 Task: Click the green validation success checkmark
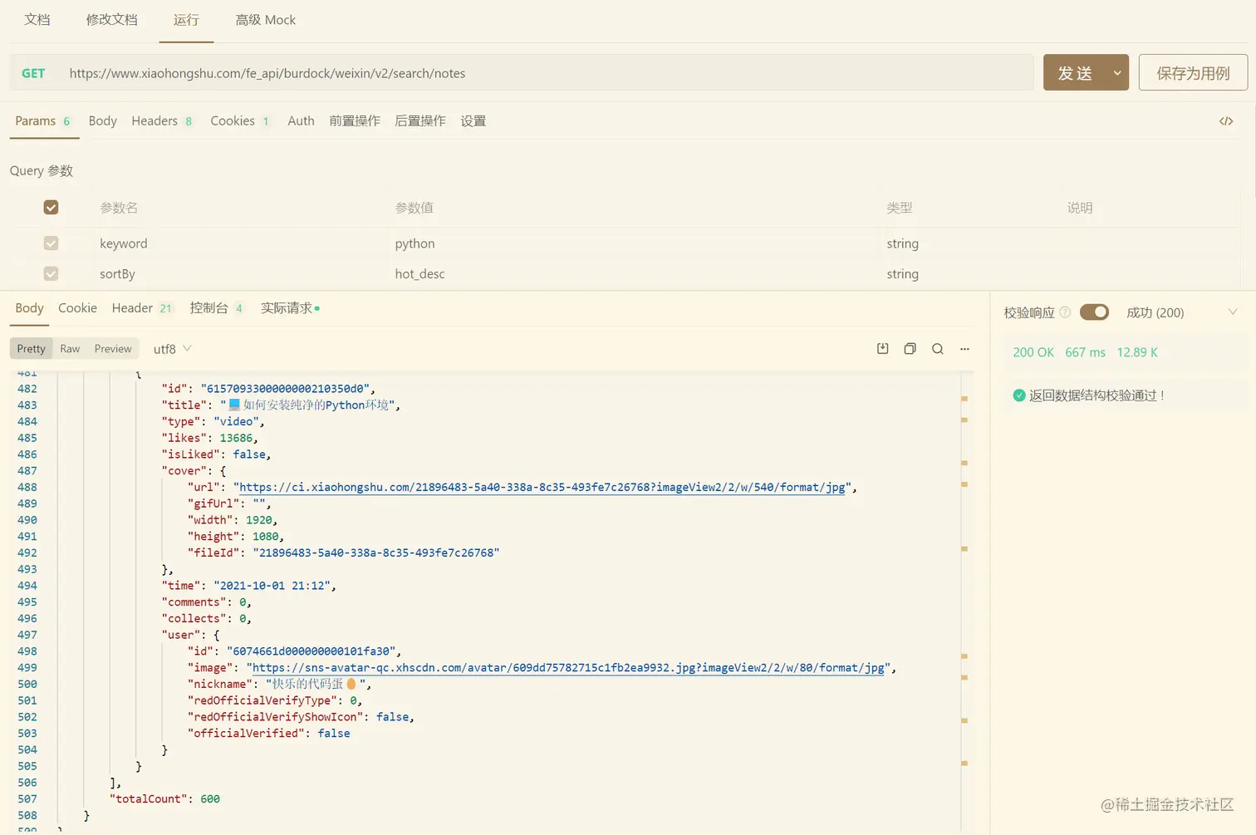[1019, 395]
